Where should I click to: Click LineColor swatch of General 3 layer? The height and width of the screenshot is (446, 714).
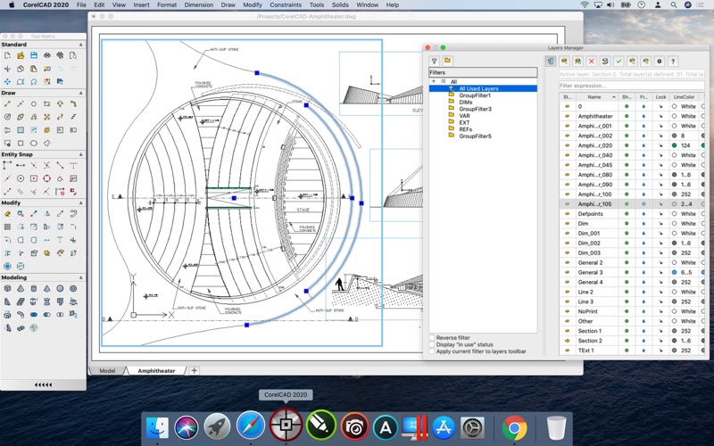(674, 272)
